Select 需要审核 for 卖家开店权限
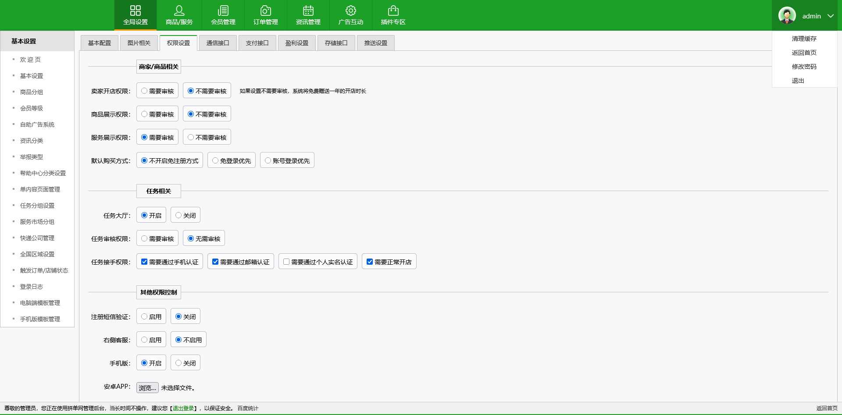Viewport: 842px width, 415px height. [144, 91]
